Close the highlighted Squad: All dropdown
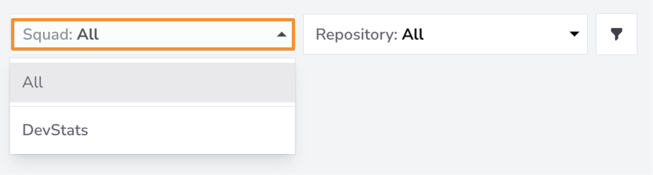Screen dimensions: 653x175 tap(153, 34)
